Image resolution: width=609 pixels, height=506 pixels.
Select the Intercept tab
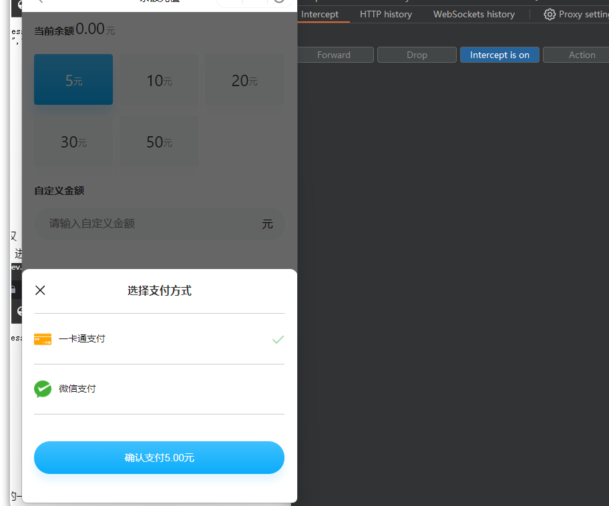(x=320, y=14)
